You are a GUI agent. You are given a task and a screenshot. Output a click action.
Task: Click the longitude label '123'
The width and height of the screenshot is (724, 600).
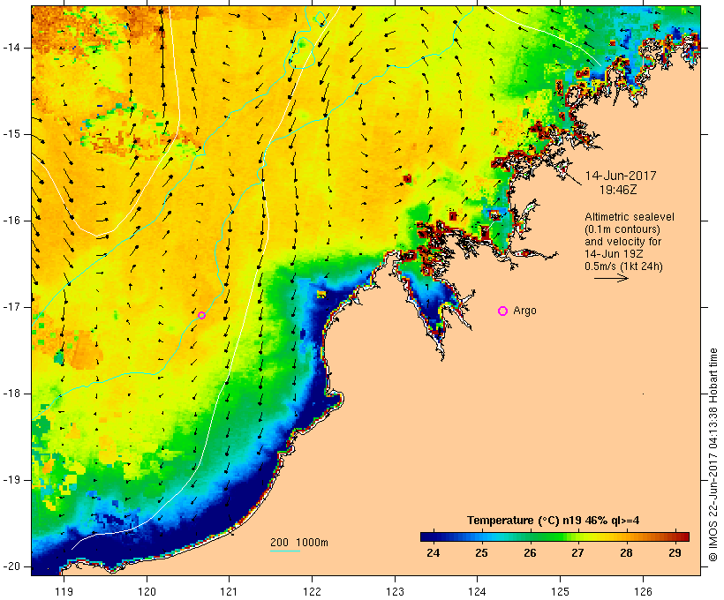pos(395,591)
